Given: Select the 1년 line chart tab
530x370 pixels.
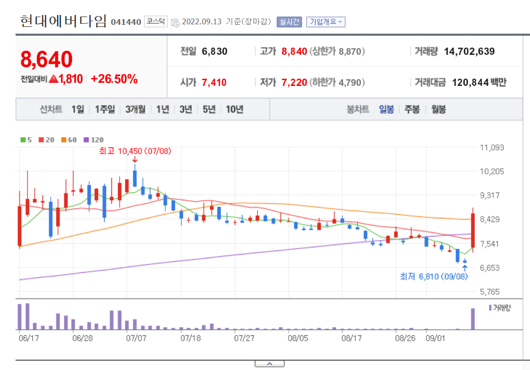Looking at the screenshot, I should point(163,109).
